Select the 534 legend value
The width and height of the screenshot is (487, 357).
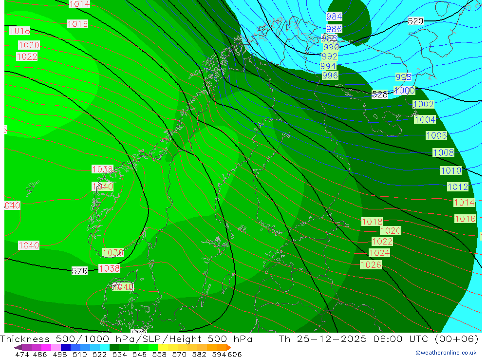tap(120, 354)
